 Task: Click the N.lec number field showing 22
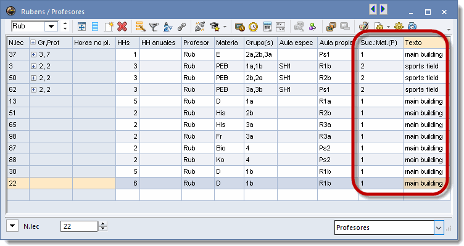pos(79,226)
